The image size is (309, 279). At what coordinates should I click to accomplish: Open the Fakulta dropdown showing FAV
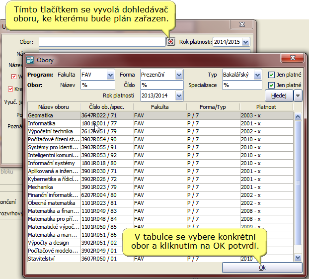[x=111, y=75]
